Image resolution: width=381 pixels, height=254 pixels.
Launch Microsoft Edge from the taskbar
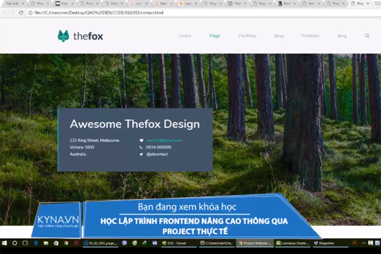36,243
